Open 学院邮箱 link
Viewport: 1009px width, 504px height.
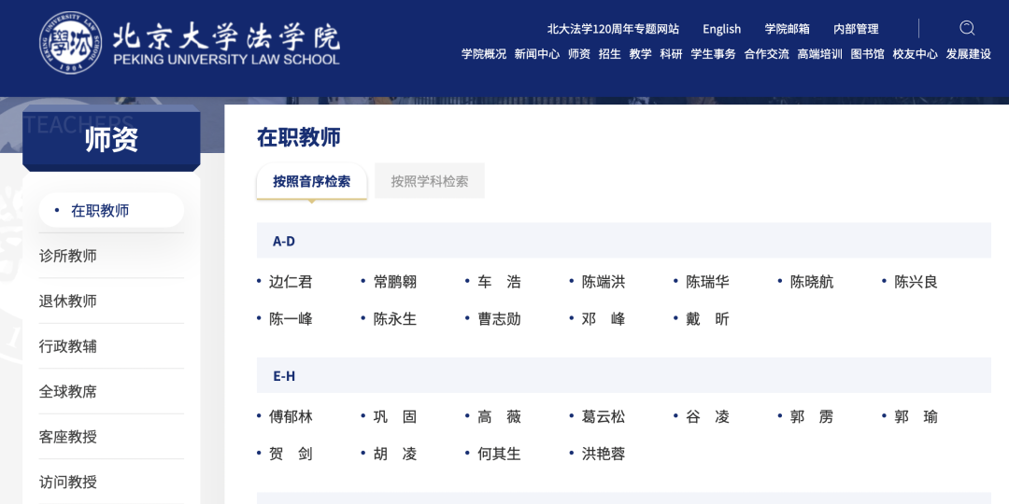point(787,29)
